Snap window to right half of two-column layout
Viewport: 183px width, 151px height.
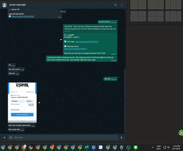[142, 4]
